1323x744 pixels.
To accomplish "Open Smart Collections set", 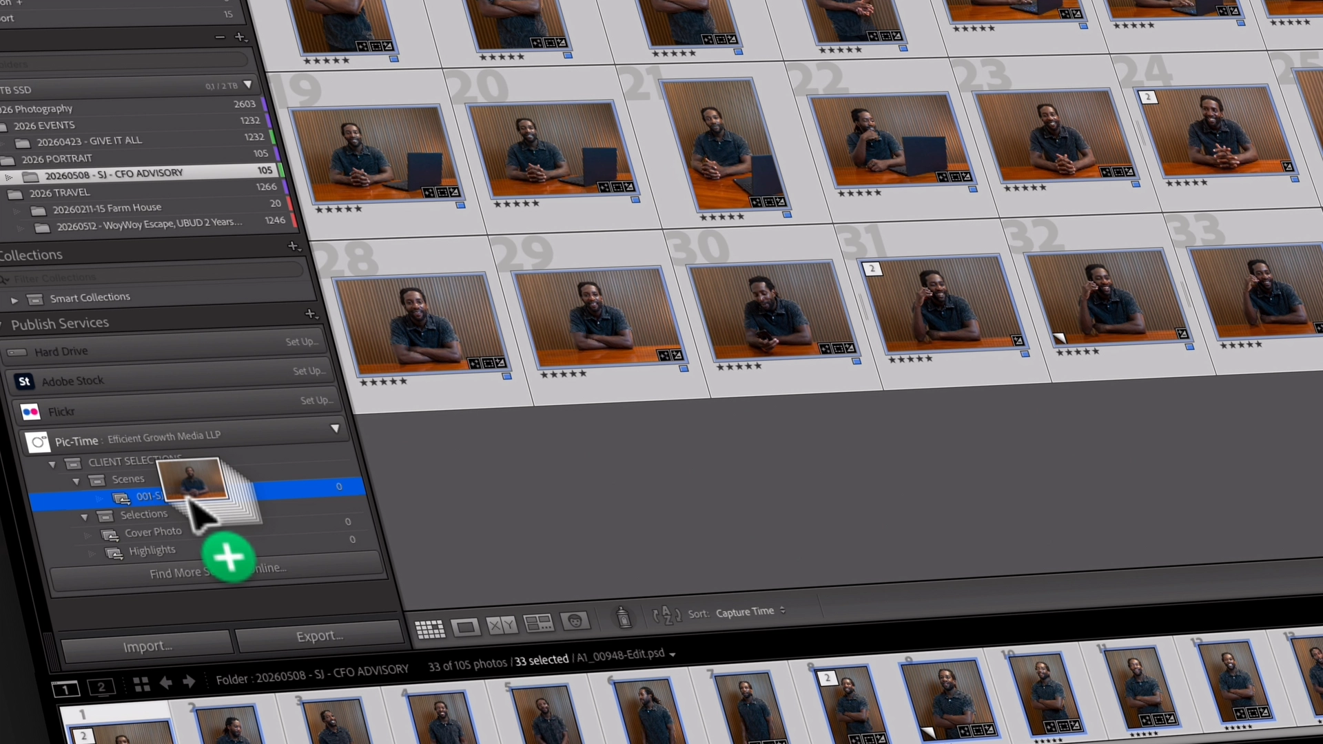I will coord(90,298).
